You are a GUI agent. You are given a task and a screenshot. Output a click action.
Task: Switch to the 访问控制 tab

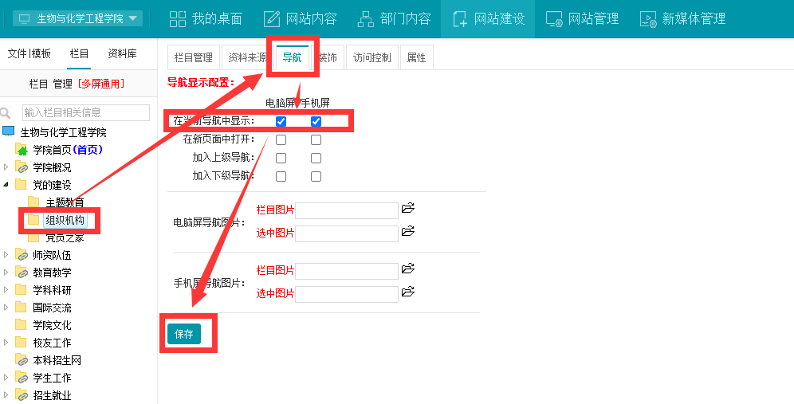(x=371, y=57)
